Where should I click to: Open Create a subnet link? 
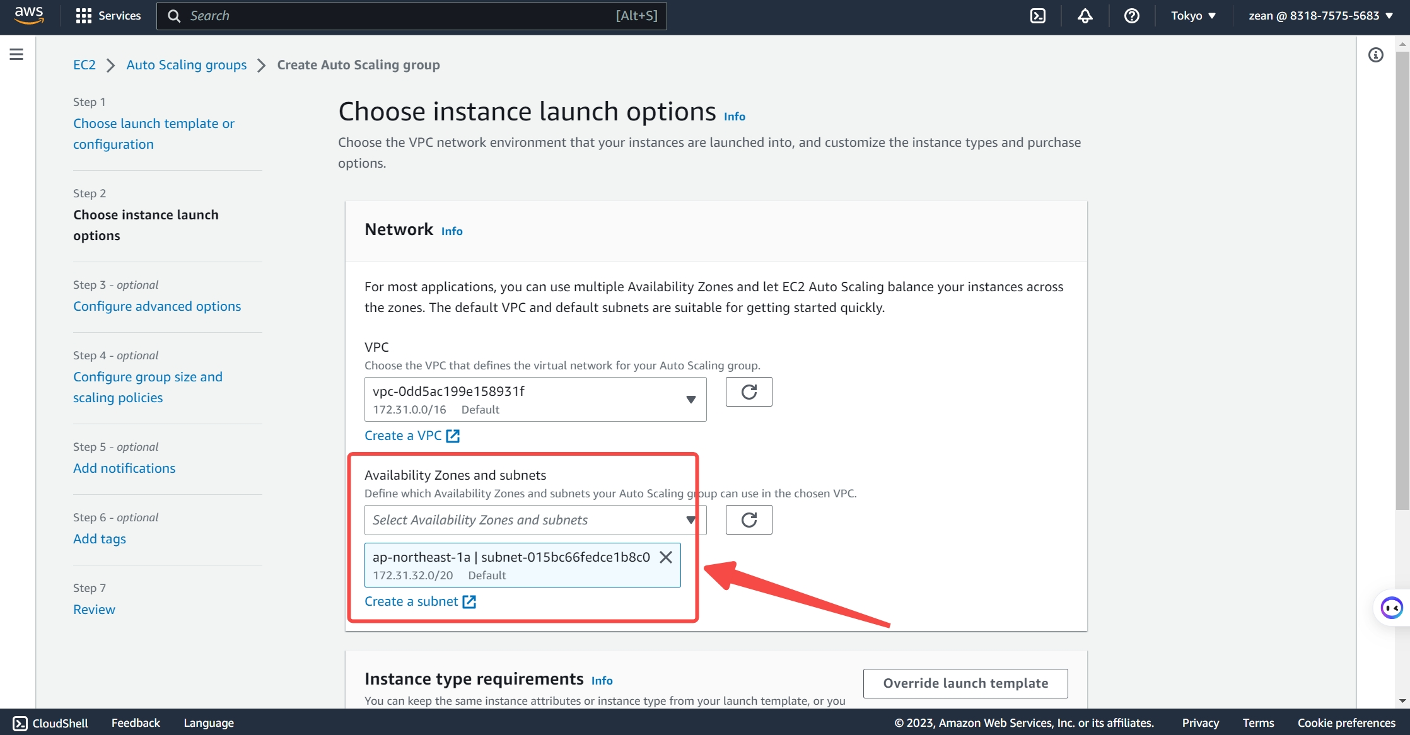click(420, 601)
